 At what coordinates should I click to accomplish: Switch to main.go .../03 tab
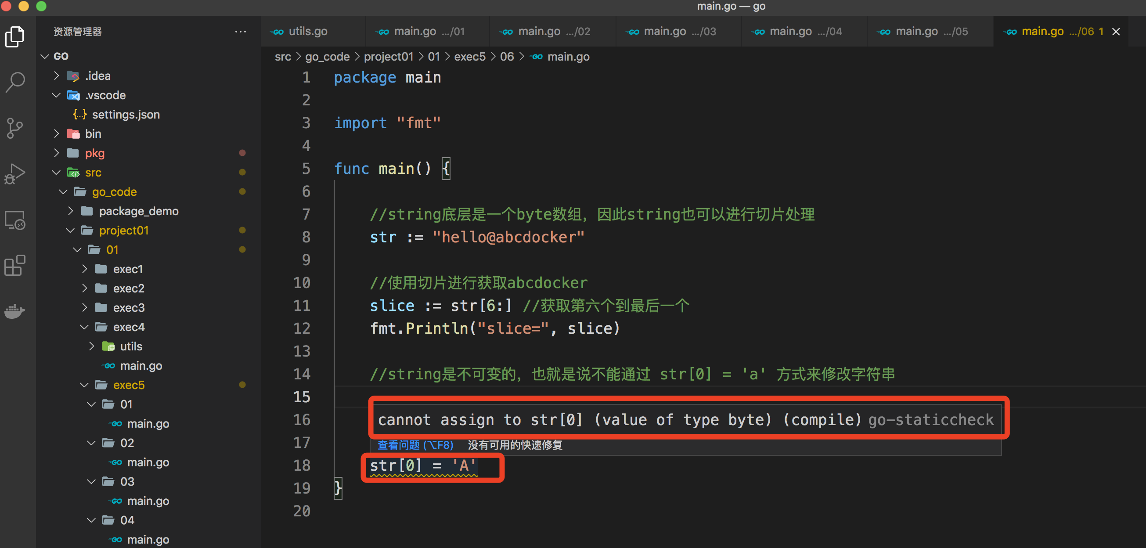(672, 32)
